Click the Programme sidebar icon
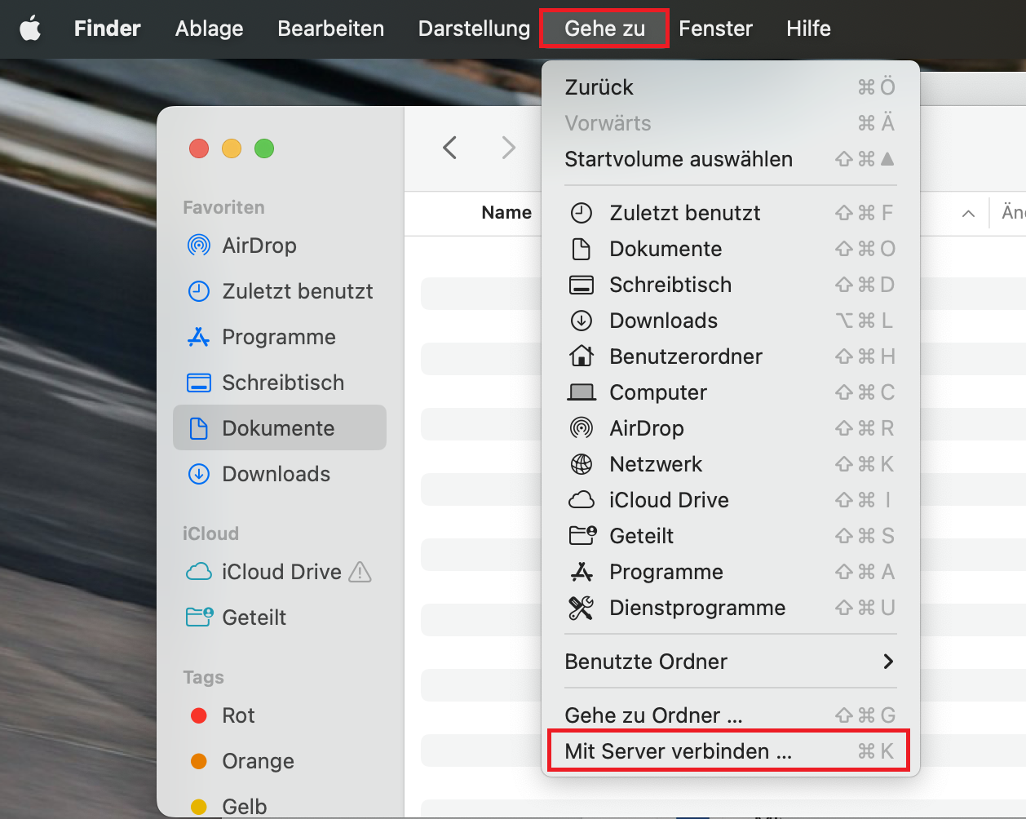The image size is (1026, 819). [x=199, y=337]
